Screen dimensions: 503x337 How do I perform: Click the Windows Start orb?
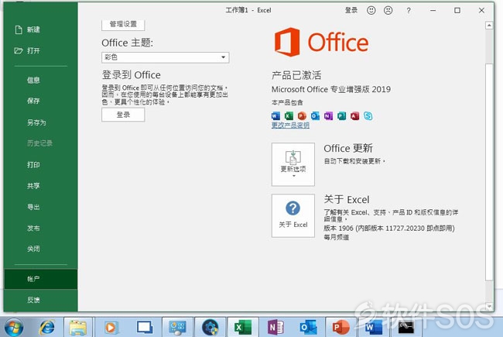[14, 328]
